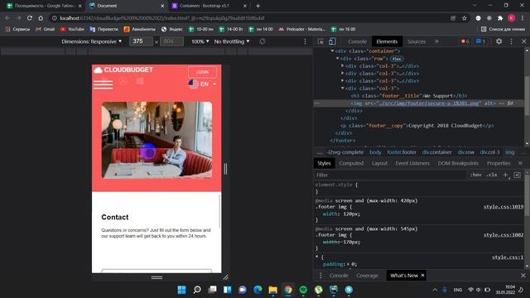This screenshot has width=530, height=298.
Task: Open the 100% zoom dropdown
Action: coord(200,41)
